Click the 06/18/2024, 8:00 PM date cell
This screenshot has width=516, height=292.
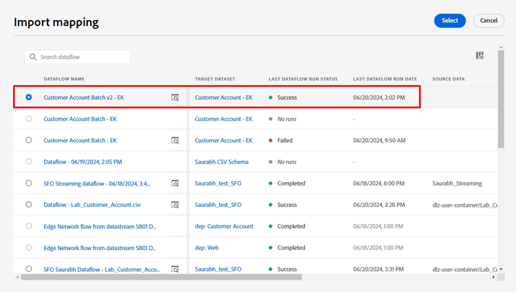[x=379, y=183]
